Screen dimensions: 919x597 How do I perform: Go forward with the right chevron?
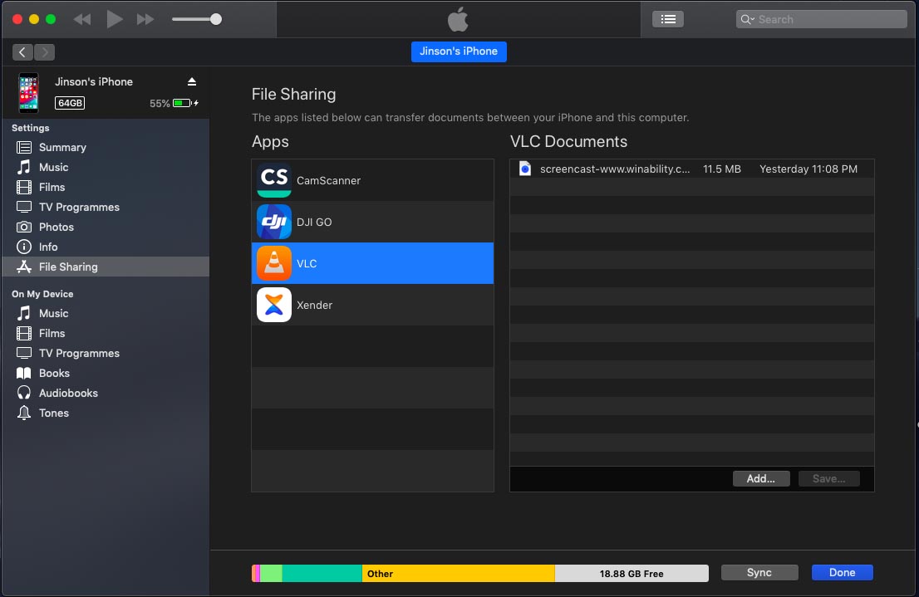(x=45, y=52)
